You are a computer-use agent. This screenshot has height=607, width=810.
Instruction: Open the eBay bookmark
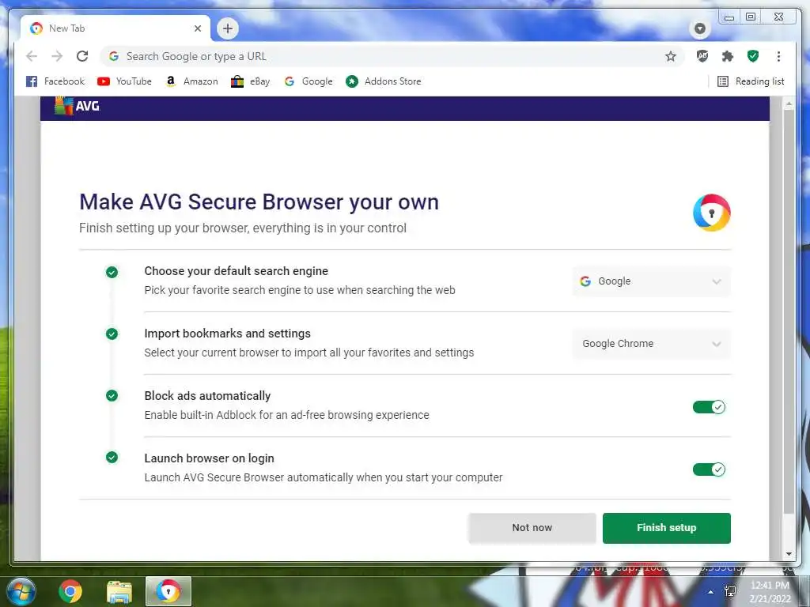[251, 81]
